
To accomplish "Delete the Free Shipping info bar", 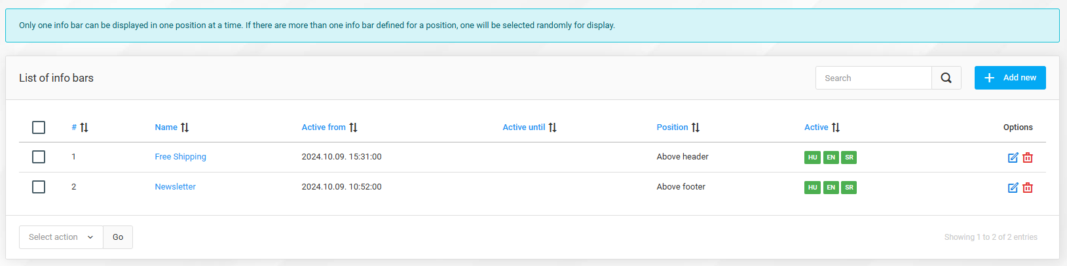I will coord(1028,158).
